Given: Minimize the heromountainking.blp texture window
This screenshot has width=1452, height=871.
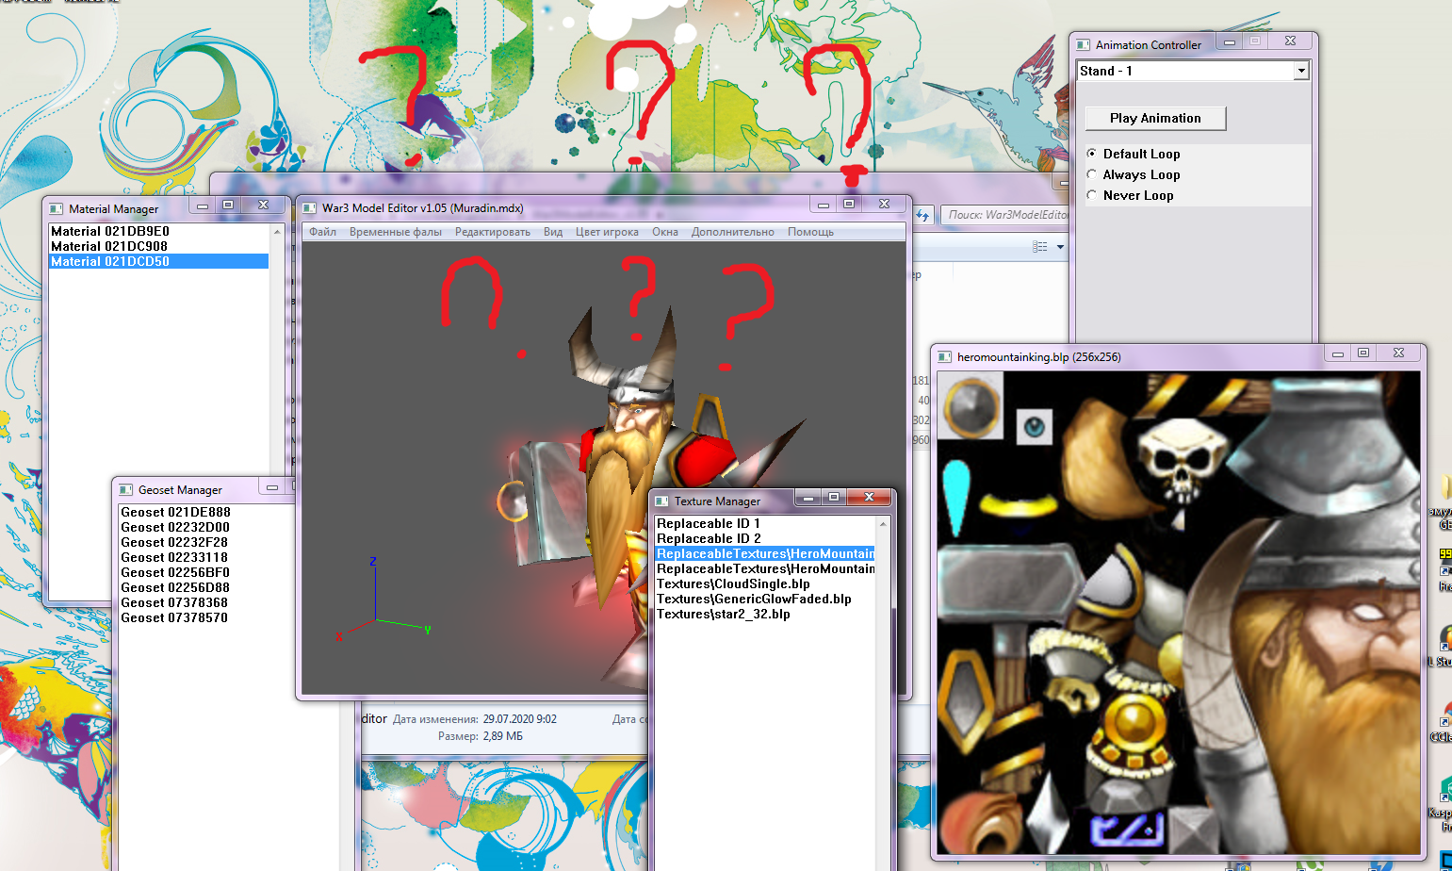Looking at the screenshot, I should click(x=1337, y=353).
